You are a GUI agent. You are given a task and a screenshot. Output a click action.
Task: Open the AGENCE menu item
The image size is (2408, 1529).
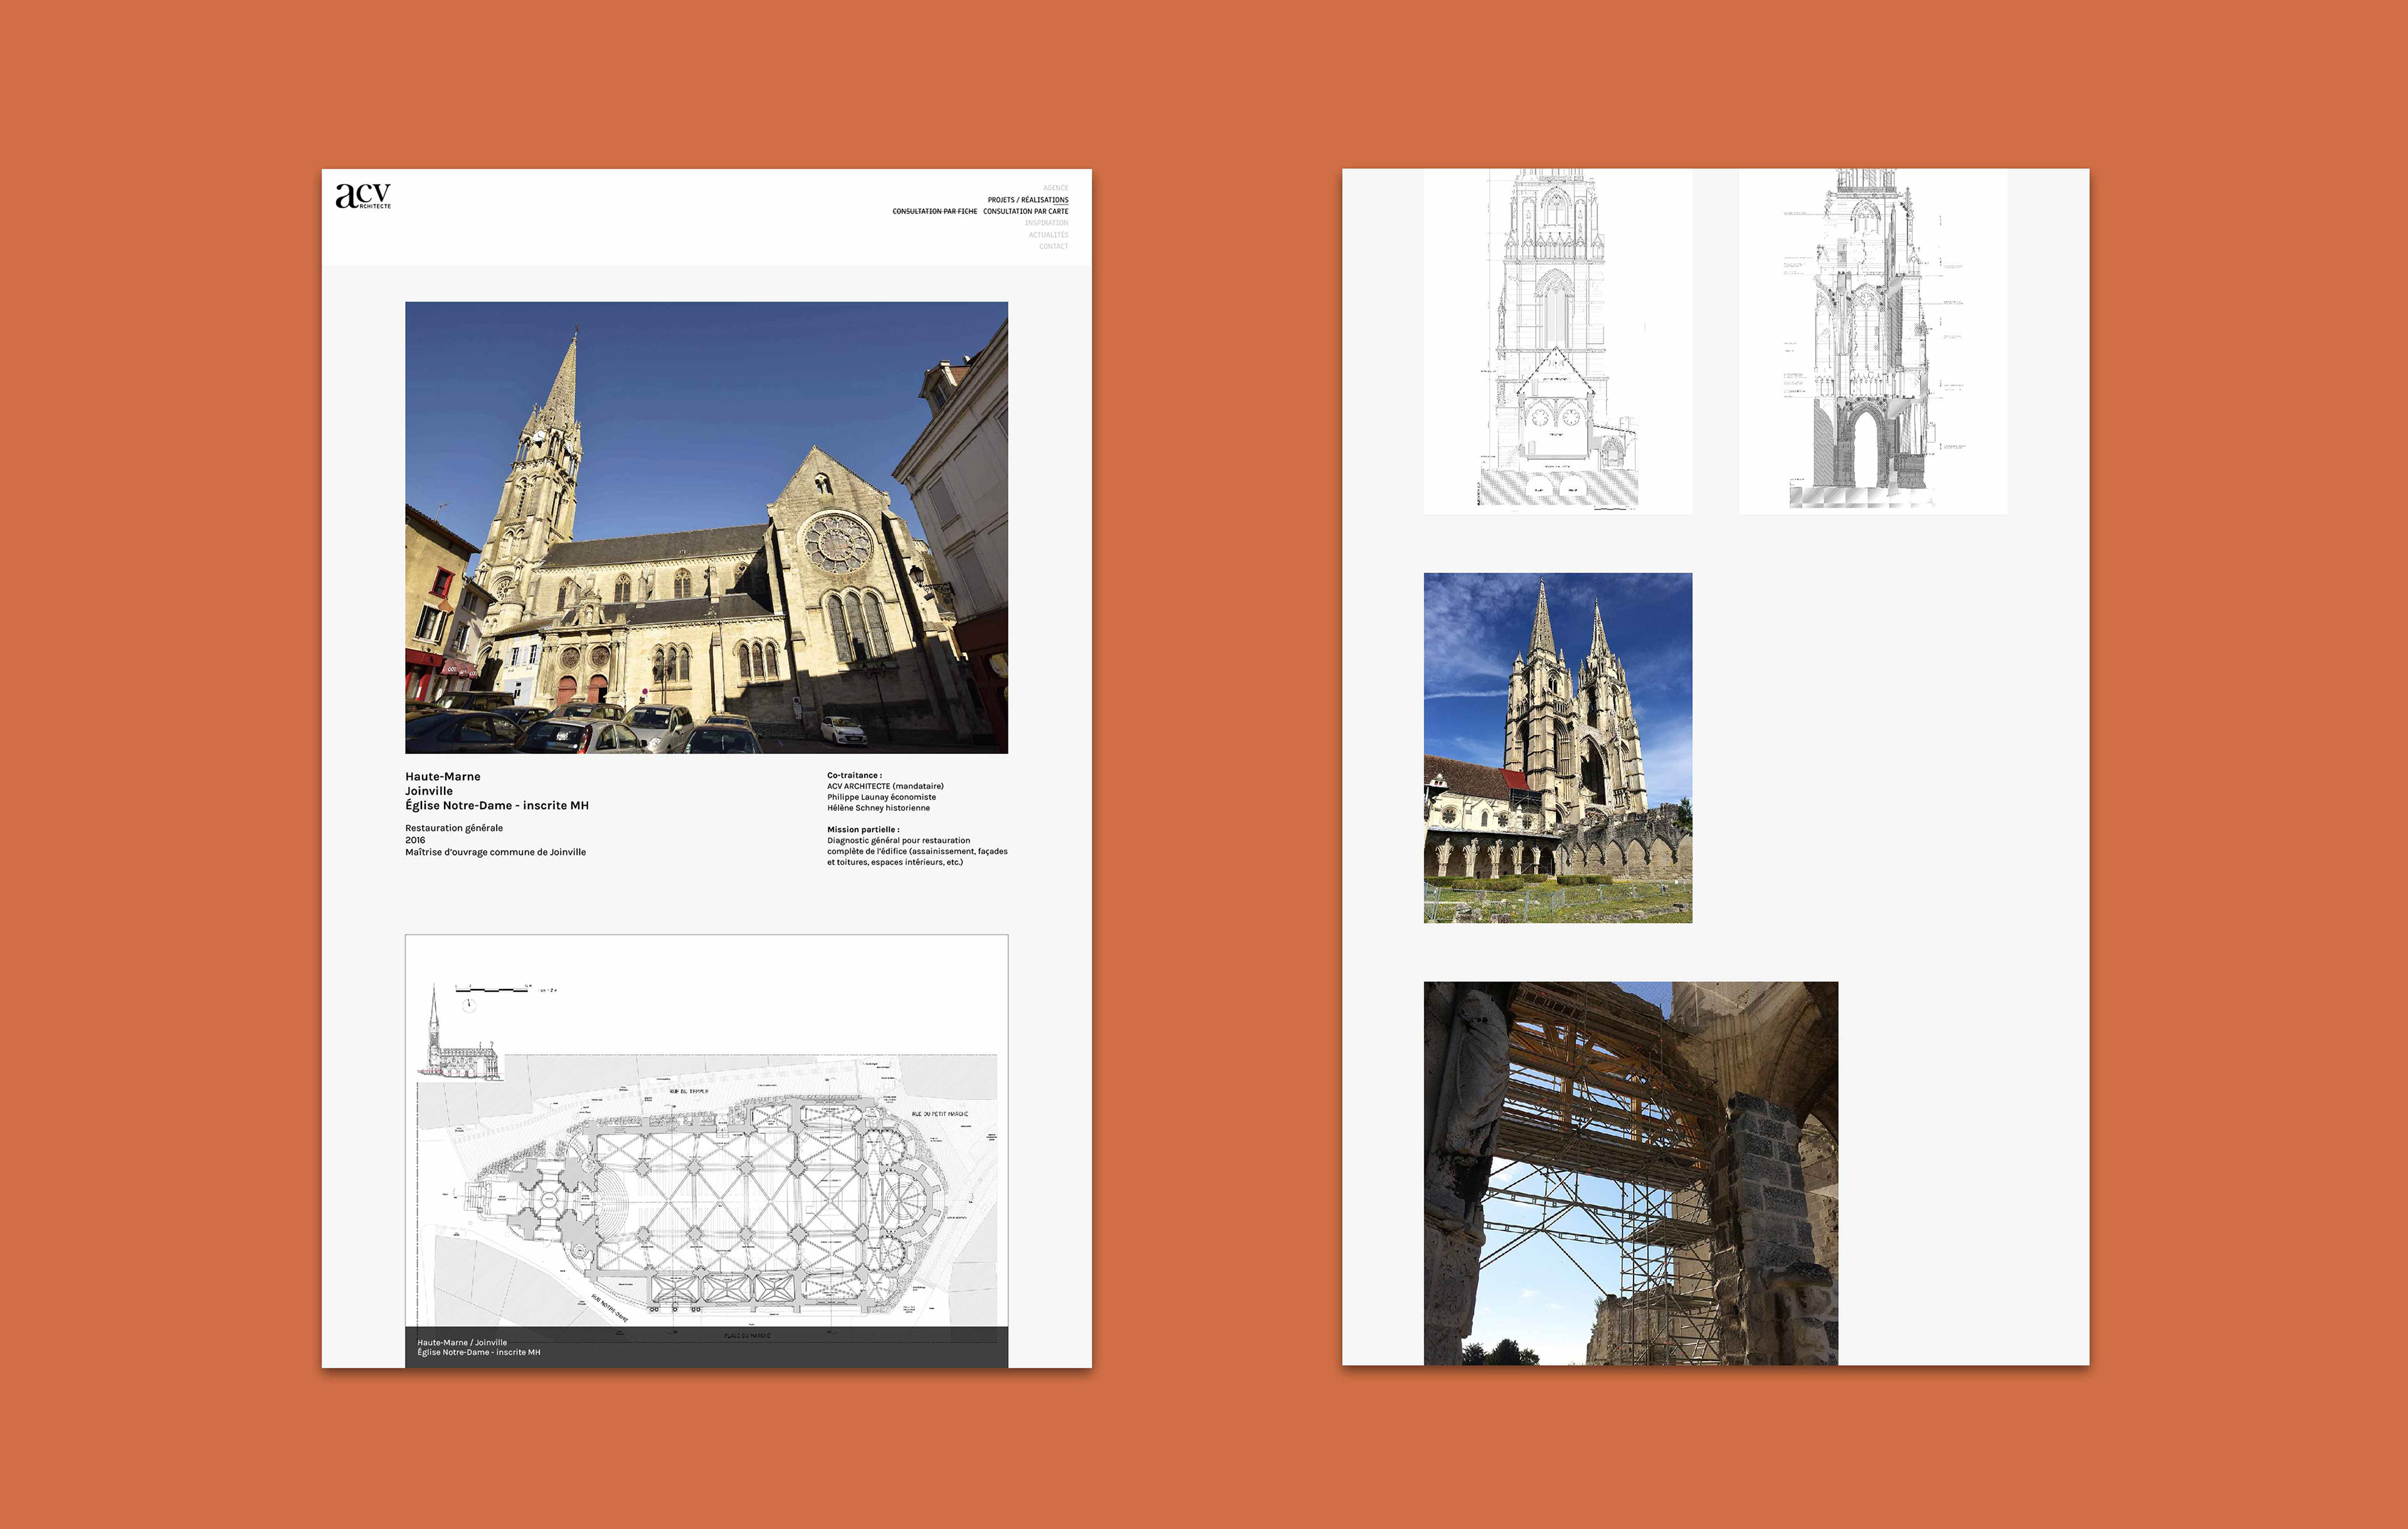[1055, 188]
